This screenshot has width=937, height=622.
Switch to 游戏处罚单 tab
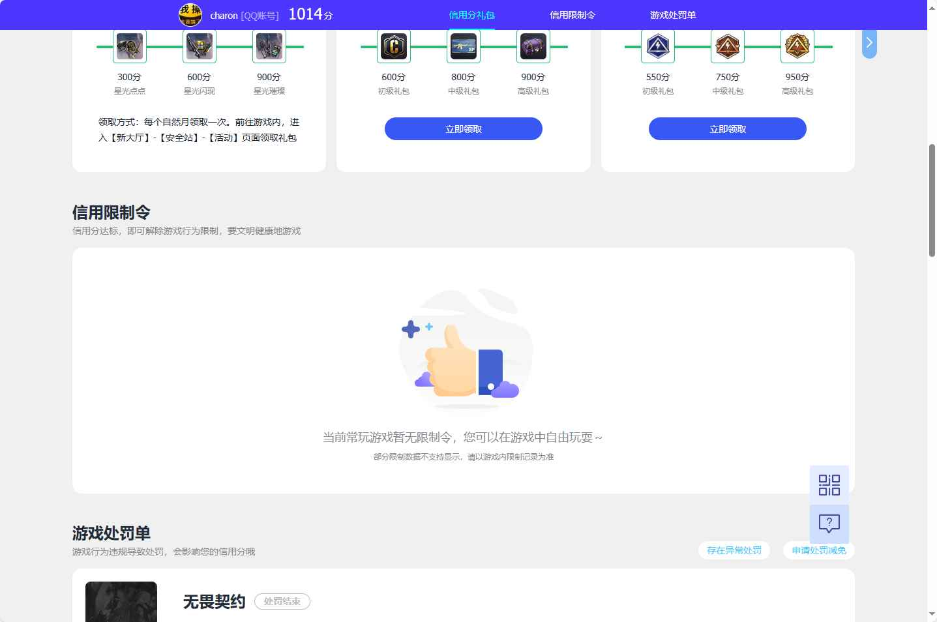[x=673, y=15]
